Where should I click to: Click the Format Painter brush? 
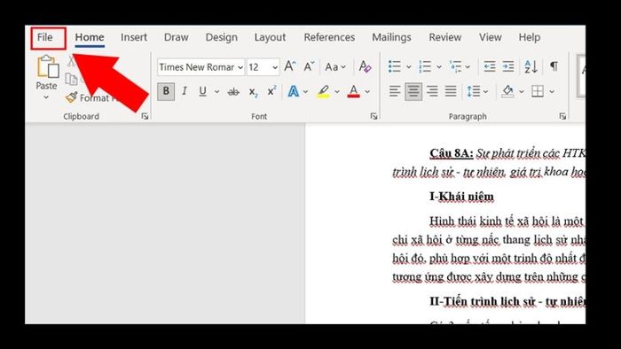click(72, 97)
